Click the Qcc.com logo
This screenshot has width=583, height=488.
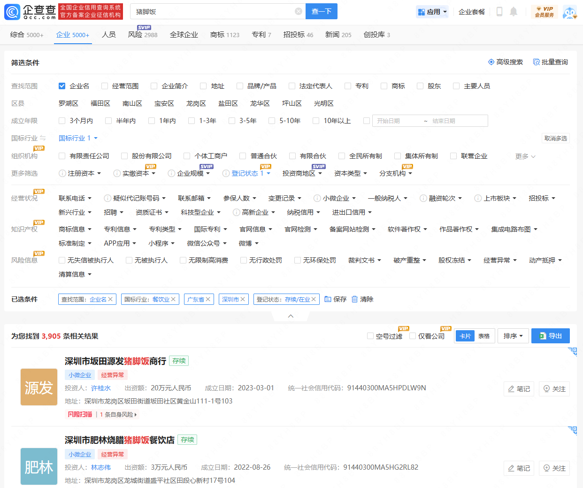point(31,12)
